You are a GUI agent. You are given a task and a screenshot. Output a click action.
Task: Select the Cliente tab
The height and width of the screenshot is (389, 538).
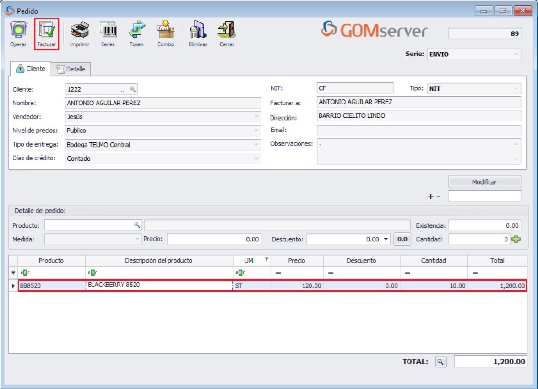tap(31, 69)
